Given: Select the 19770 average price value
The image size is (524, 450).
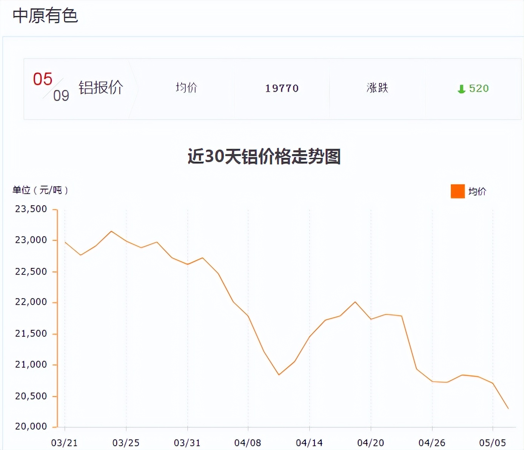Looking at the screenshot, I should click(x=282, y=88).
